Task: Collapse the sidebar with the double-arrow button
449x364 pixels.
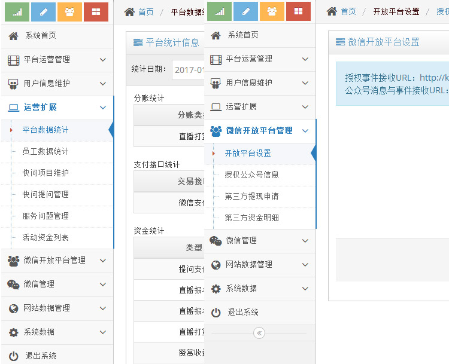Action: pos(259,333)
